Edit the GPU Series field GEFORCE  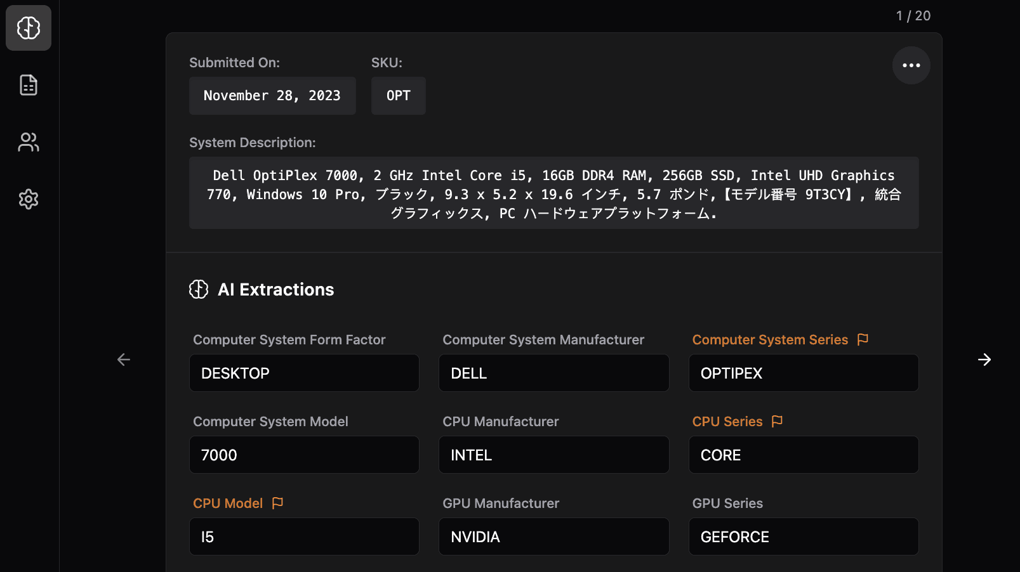tap(804, 536)
